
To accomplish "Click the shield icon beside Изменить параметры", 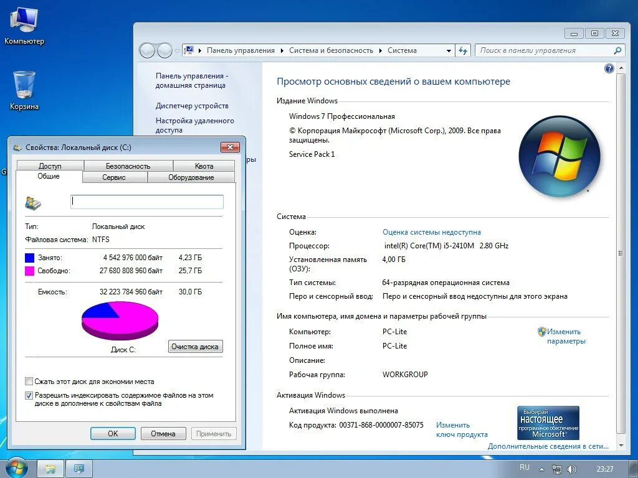I will 541,332.
